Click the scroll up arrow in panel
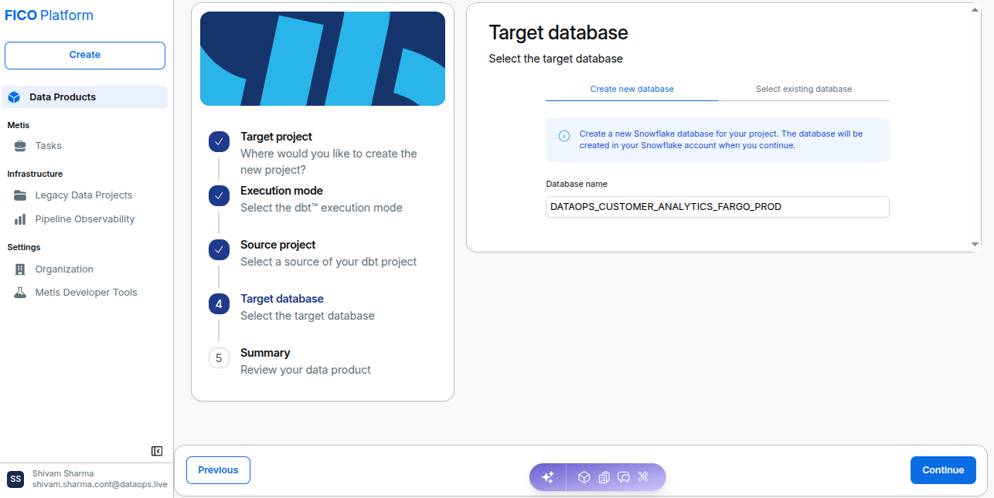Screen dimensions: 994x498 (x=975, y=8)
